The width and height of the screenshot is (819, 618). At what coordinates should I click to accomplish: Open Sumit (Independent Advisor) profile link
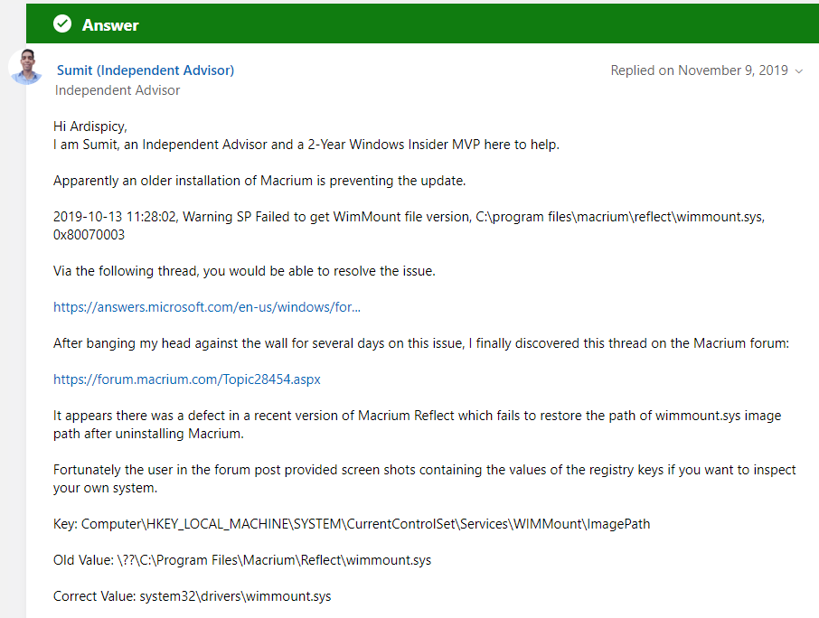click(x=146, y=70)
